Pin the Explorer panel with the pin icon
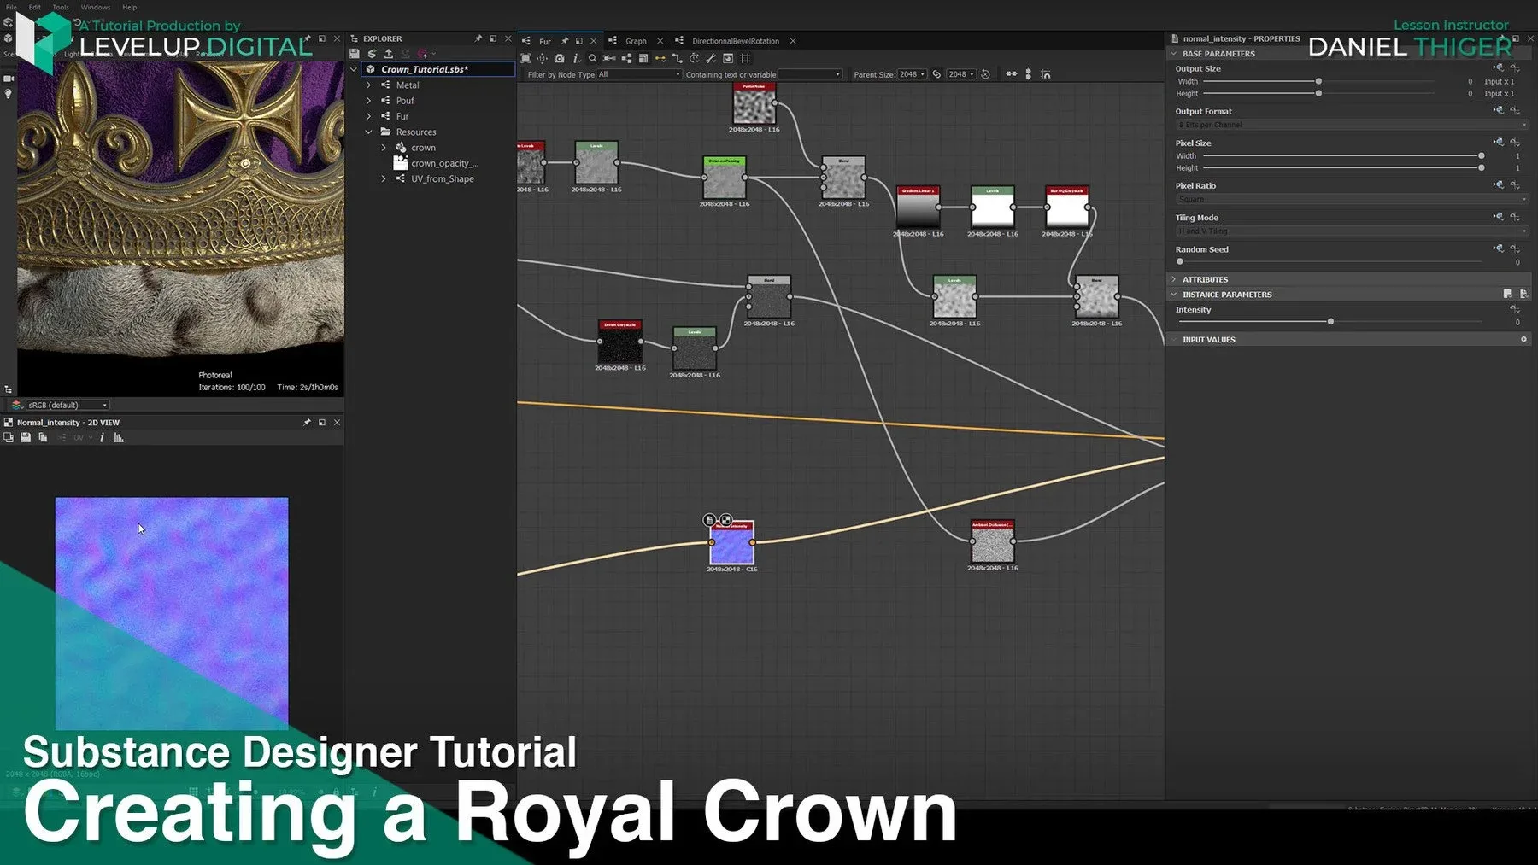The width and height of the screenshot is (1538, 865). [478, 38]
